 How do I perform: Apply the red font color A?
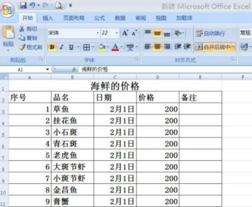point(115,47)
